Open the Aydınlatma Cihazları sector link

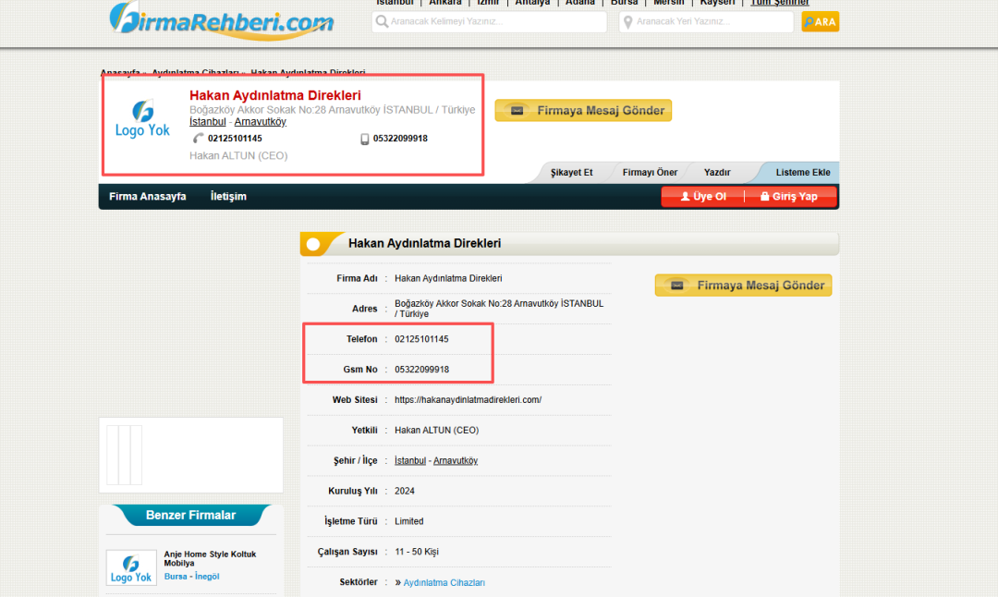pyautogui.click(x=444, y=582)
